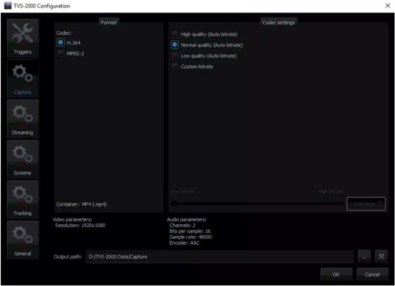Click the Low bitrate slider label
The height and width of the screenshot is (286, 395).
(183, 191)
